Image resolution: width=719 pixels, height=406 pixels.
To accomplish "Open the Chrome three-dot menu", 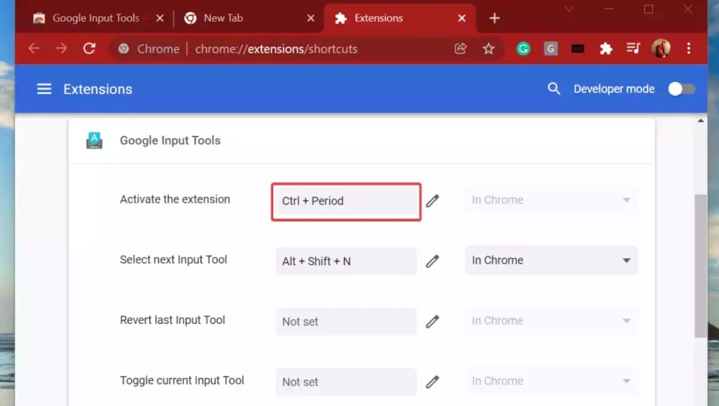I will coord(689,48).
